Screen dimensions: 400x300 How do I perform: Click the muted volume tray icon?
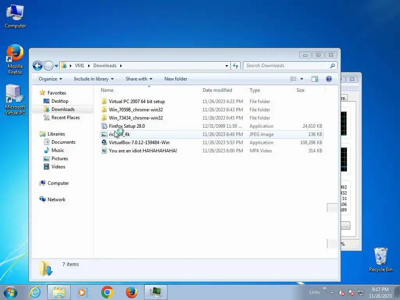[342, 293]
